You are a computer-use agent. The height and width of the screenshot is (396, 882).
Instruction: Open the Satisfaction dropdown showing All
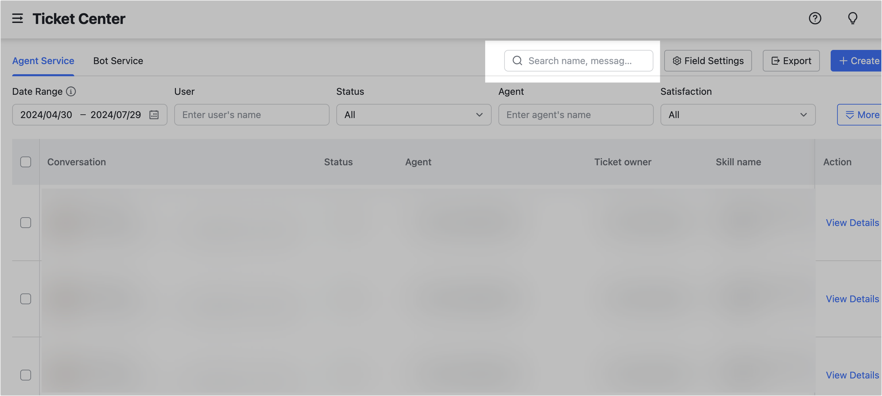737,115
